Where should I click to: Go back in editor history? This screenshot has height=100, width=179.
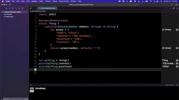click(x=34, y=8)
